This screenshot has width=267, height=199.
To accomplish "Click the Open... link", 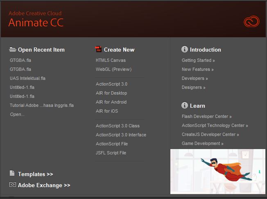I will pyautogui.click(x=17, y=114).
